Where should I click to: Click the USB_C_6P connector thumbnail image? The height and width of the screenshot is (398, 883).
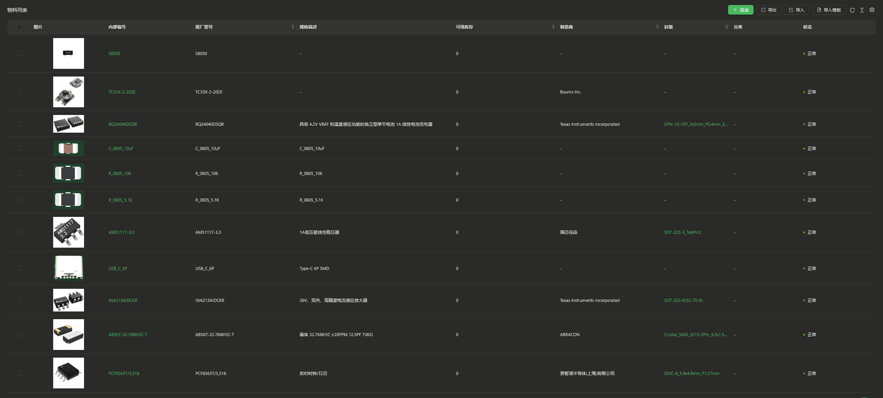click(69, 268)
